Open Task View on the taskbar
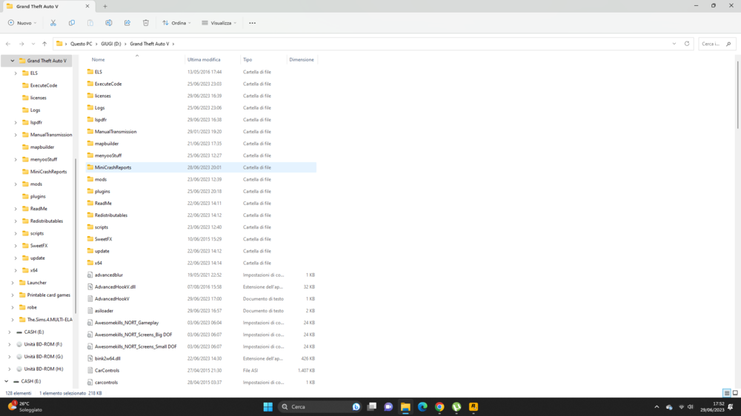The height and width of the screenshot is (416, 741). [x=372, y=406]
